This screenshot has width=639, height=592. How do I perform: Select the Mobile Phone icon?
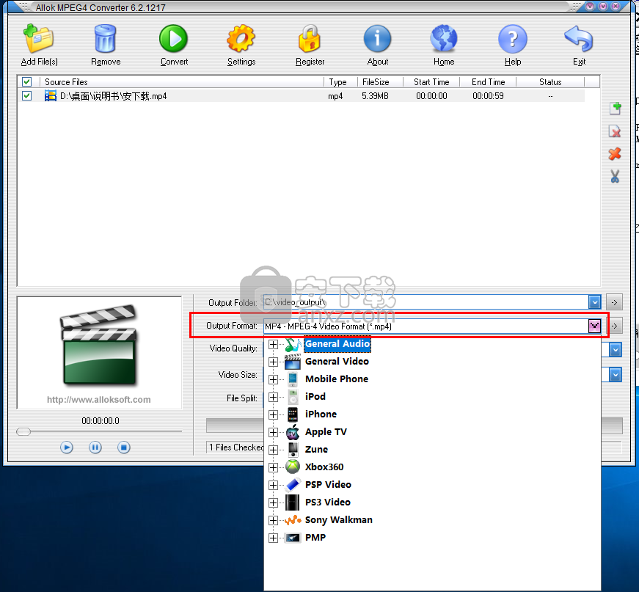coord(293,379)
